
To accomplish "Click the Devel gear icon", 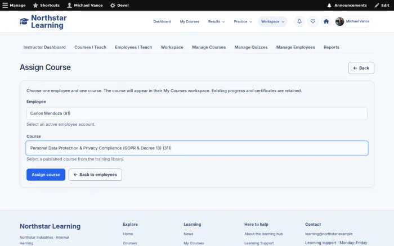I will 113,5.
